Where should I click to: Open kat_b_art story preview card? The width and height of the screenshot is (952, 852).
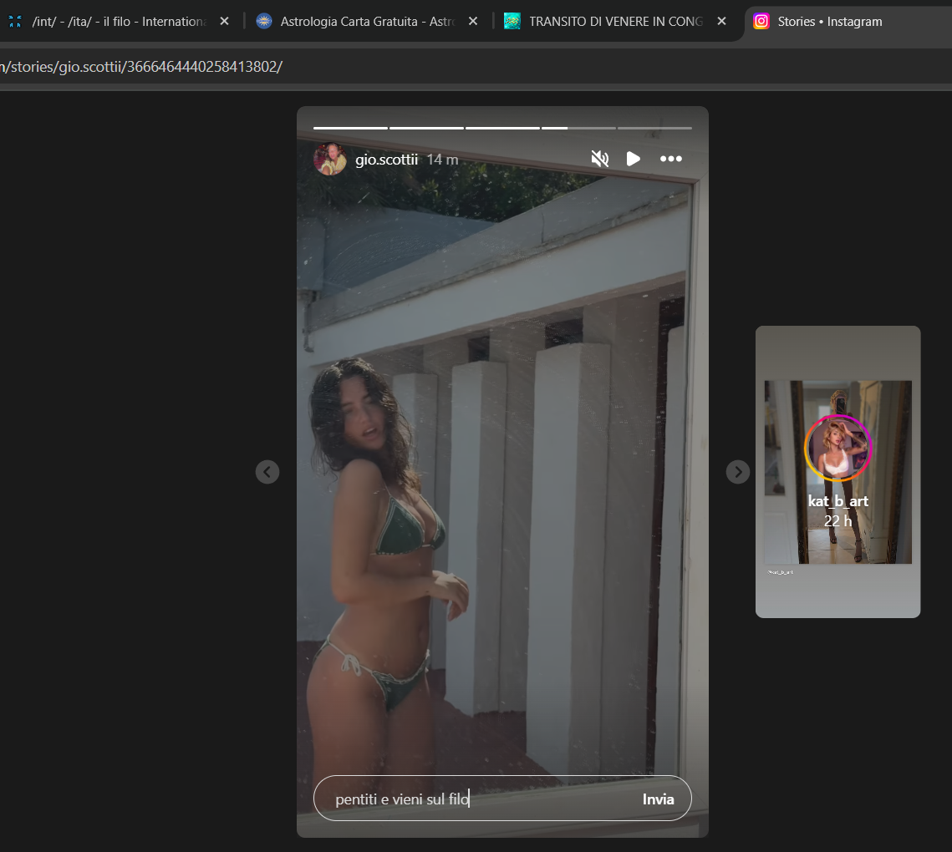(x=837, y=471)
